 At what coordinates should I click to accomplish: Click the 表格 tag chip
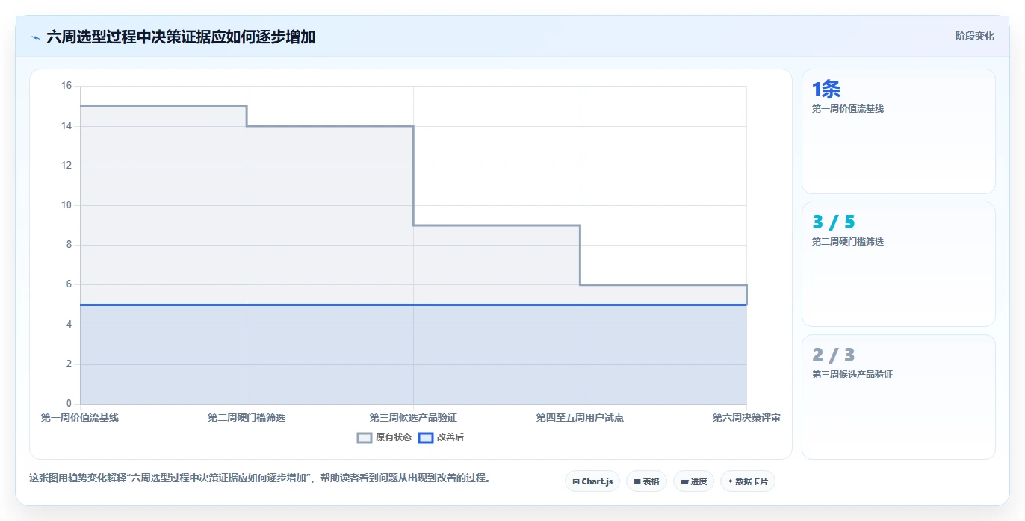(x=646, y=481)
